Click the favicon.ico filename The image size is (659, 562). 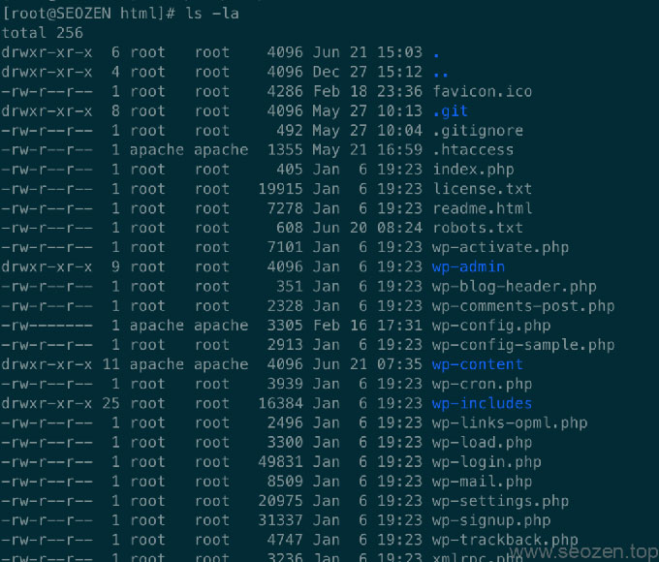point(482,91)
